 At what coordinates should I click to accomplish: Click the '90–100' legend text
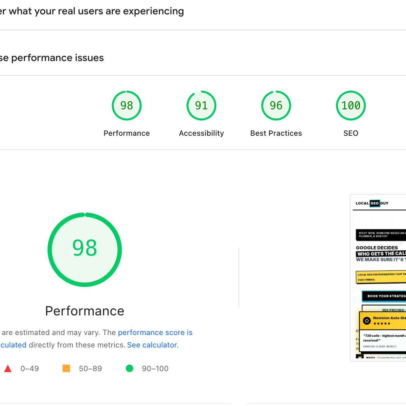point(155,369)
